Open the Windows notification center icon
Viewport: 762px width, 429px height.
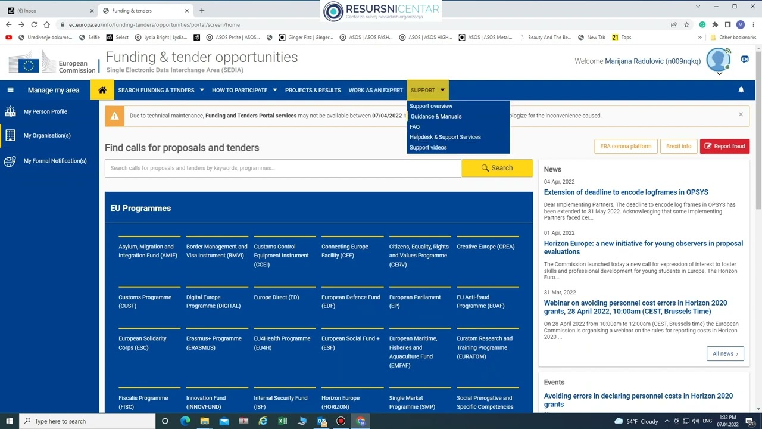coord(750,421)
